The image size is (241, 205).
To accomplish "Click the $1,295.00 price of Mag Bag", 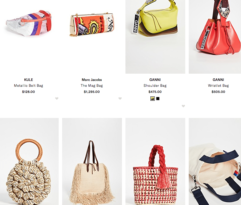I will tap(92, 92).
